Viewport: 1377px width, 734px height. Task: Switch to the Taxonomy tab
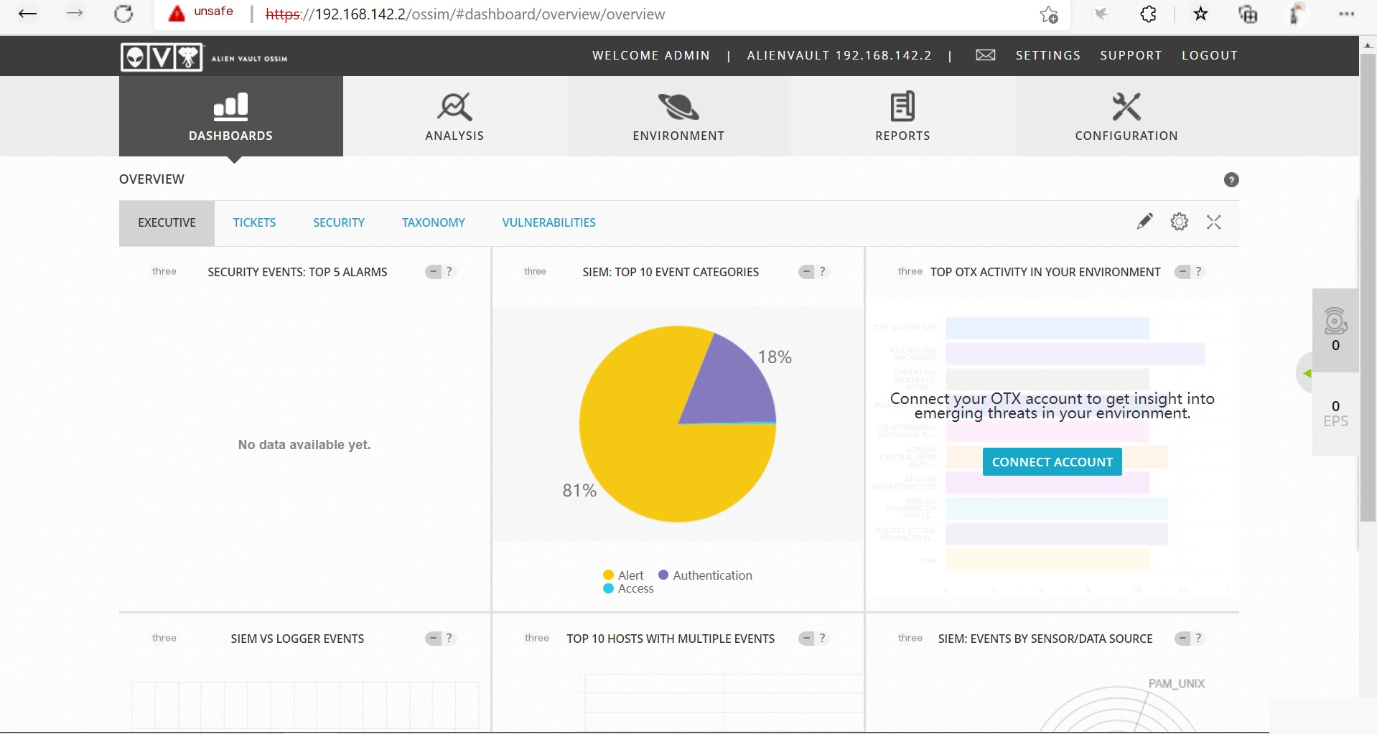433,222
